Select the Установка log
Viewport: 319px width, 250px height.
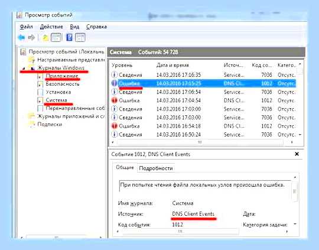pyautogui.click(x=58, y=92)
